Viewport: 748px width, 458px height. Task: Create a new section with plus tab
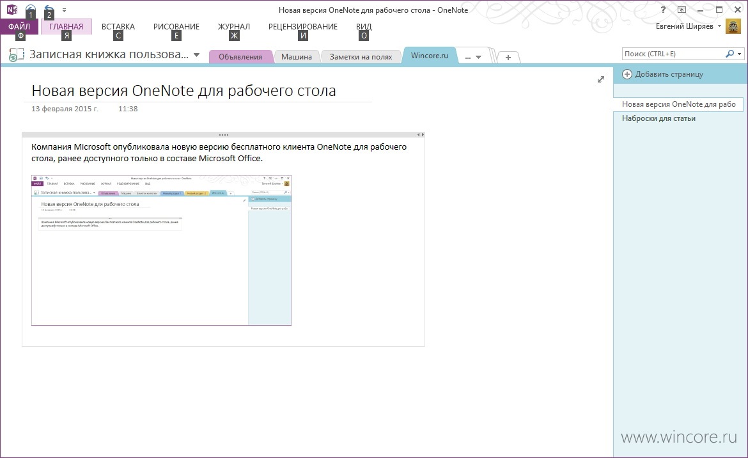[508, 58]
